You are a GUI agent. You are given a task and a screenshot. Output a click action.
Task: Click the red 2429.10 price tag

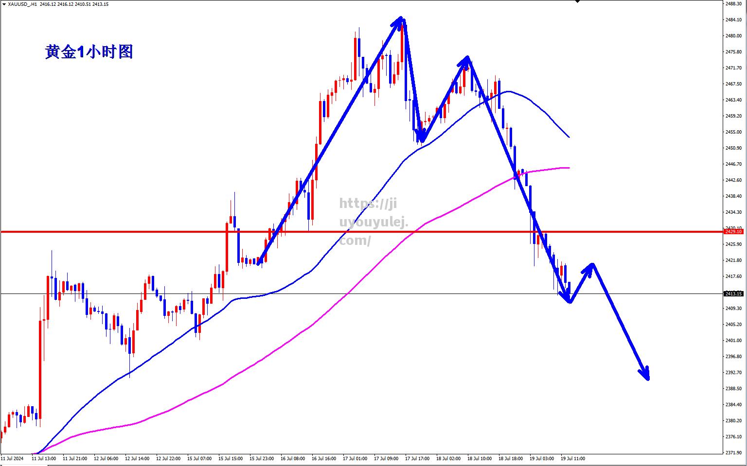(733, 232)
